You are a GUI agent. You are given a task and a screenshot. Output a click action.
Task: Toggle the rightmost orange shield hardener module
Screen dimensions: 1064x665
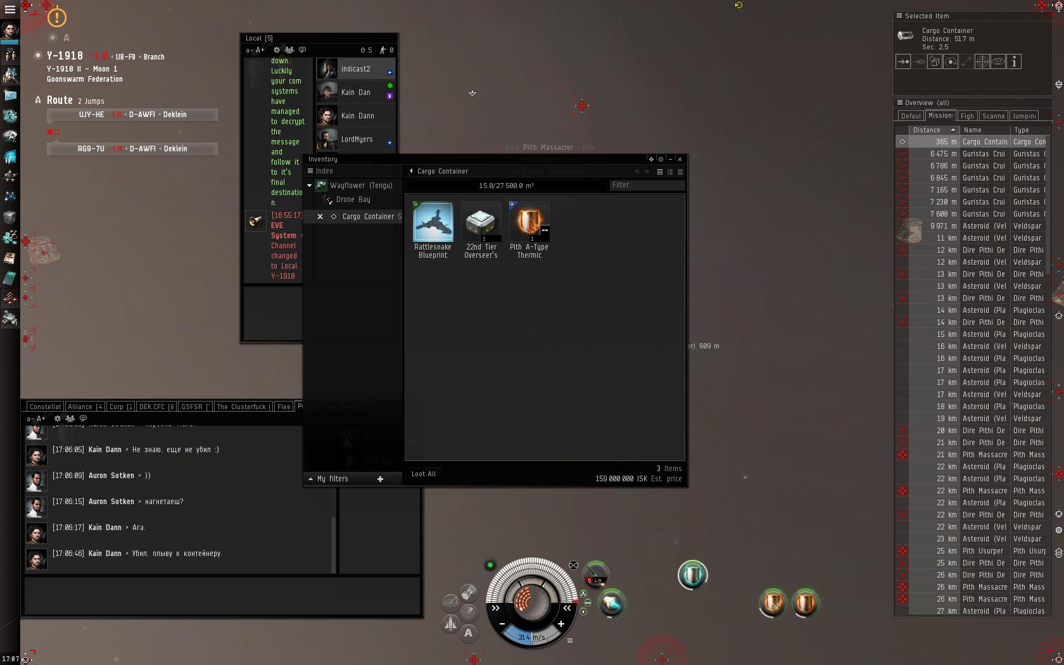click(x=805, y=602)
